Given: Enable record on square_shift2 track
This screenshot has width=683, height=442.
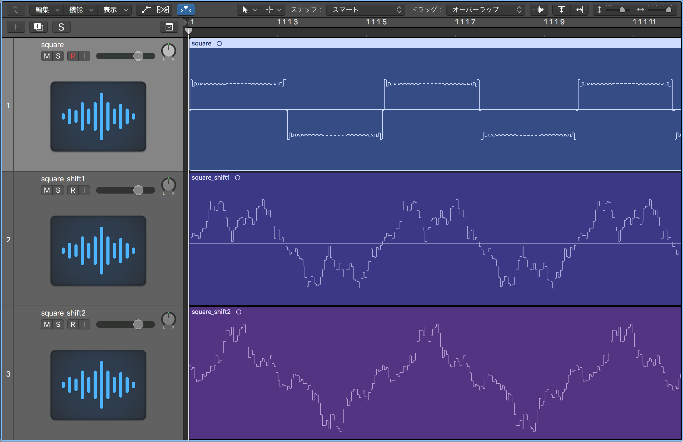Looking at the screenshot, I should (73, 324).
